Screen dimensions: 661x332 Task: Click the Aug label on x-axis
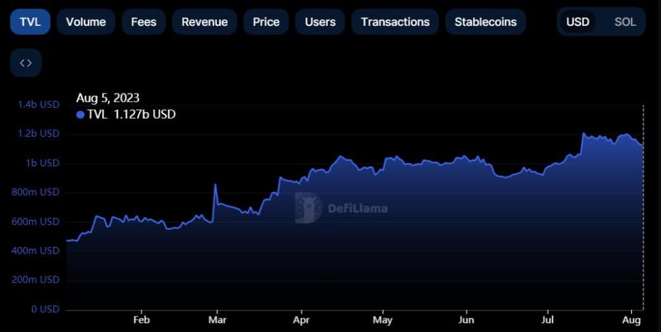pyautogui.click(x=632, y=320)
